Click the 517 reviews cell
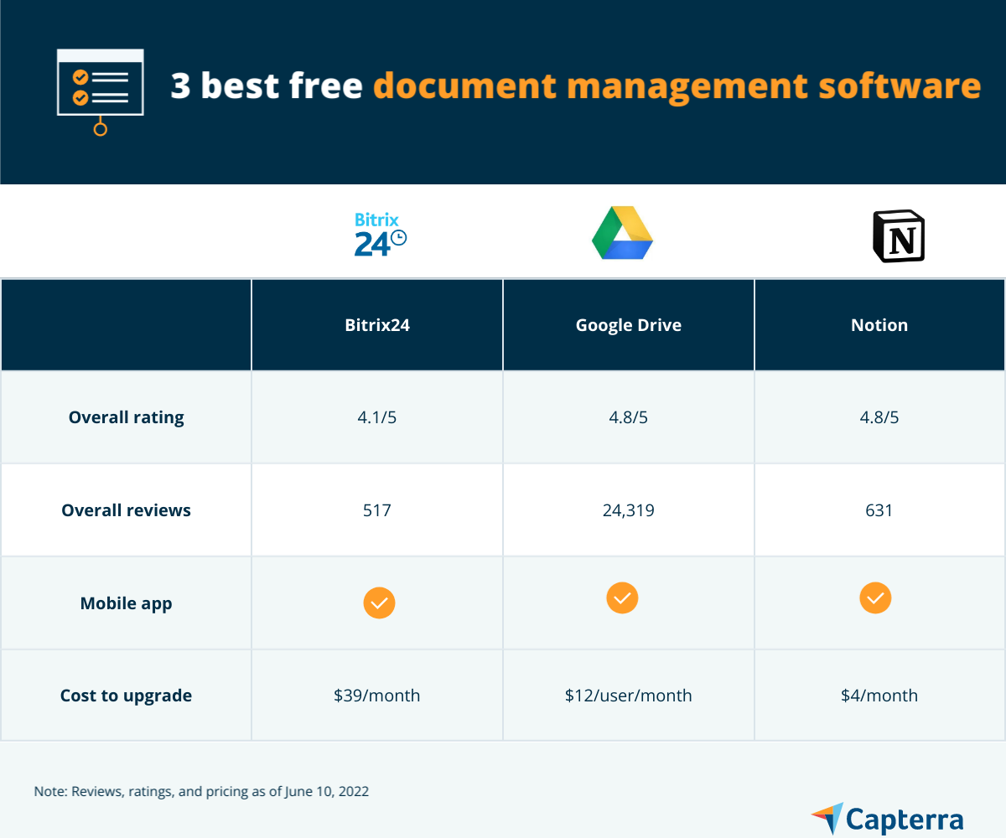1006x838 pixels. tap(377, 510)
